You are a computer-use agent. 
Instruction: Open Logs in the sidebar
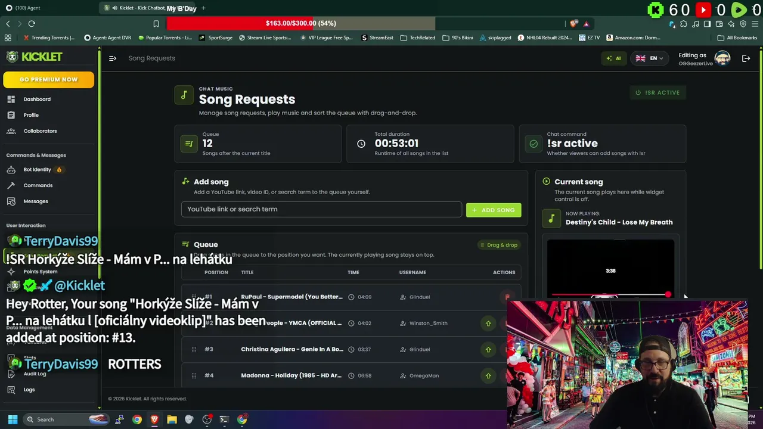tap(29, 390)
